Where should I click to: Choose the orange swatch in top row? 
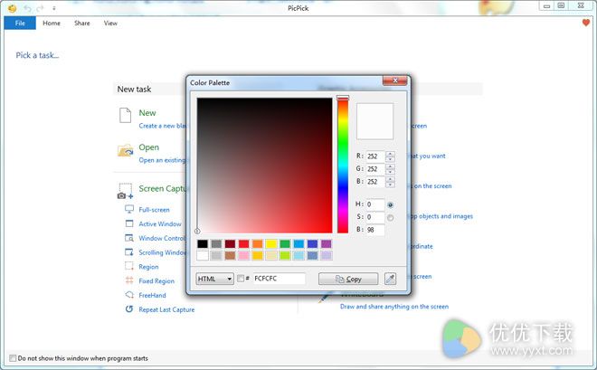coord(258,244)
